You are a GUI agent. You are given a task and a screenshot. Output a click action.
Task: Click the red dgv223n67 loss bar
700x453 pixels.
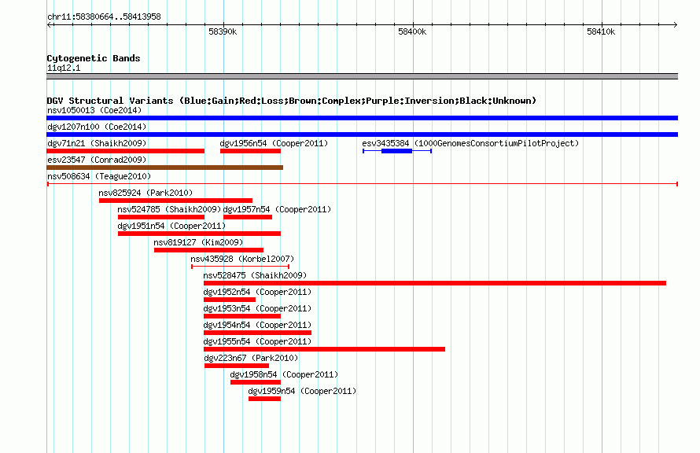[x=237, y=366]
